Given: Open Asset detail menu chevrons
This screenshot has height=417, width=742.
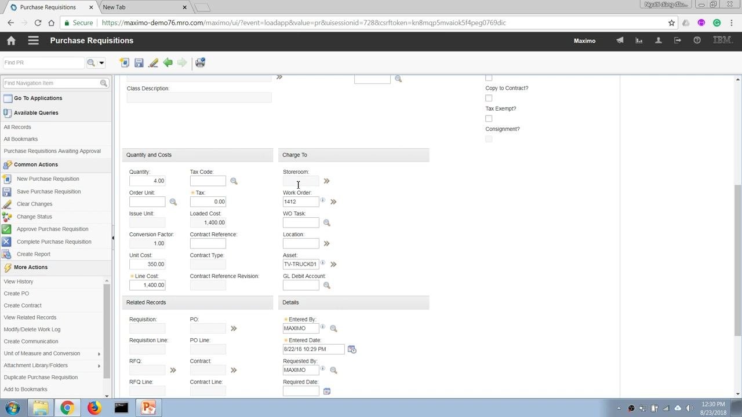Looking at the screenshot, I should pos(333,265).
